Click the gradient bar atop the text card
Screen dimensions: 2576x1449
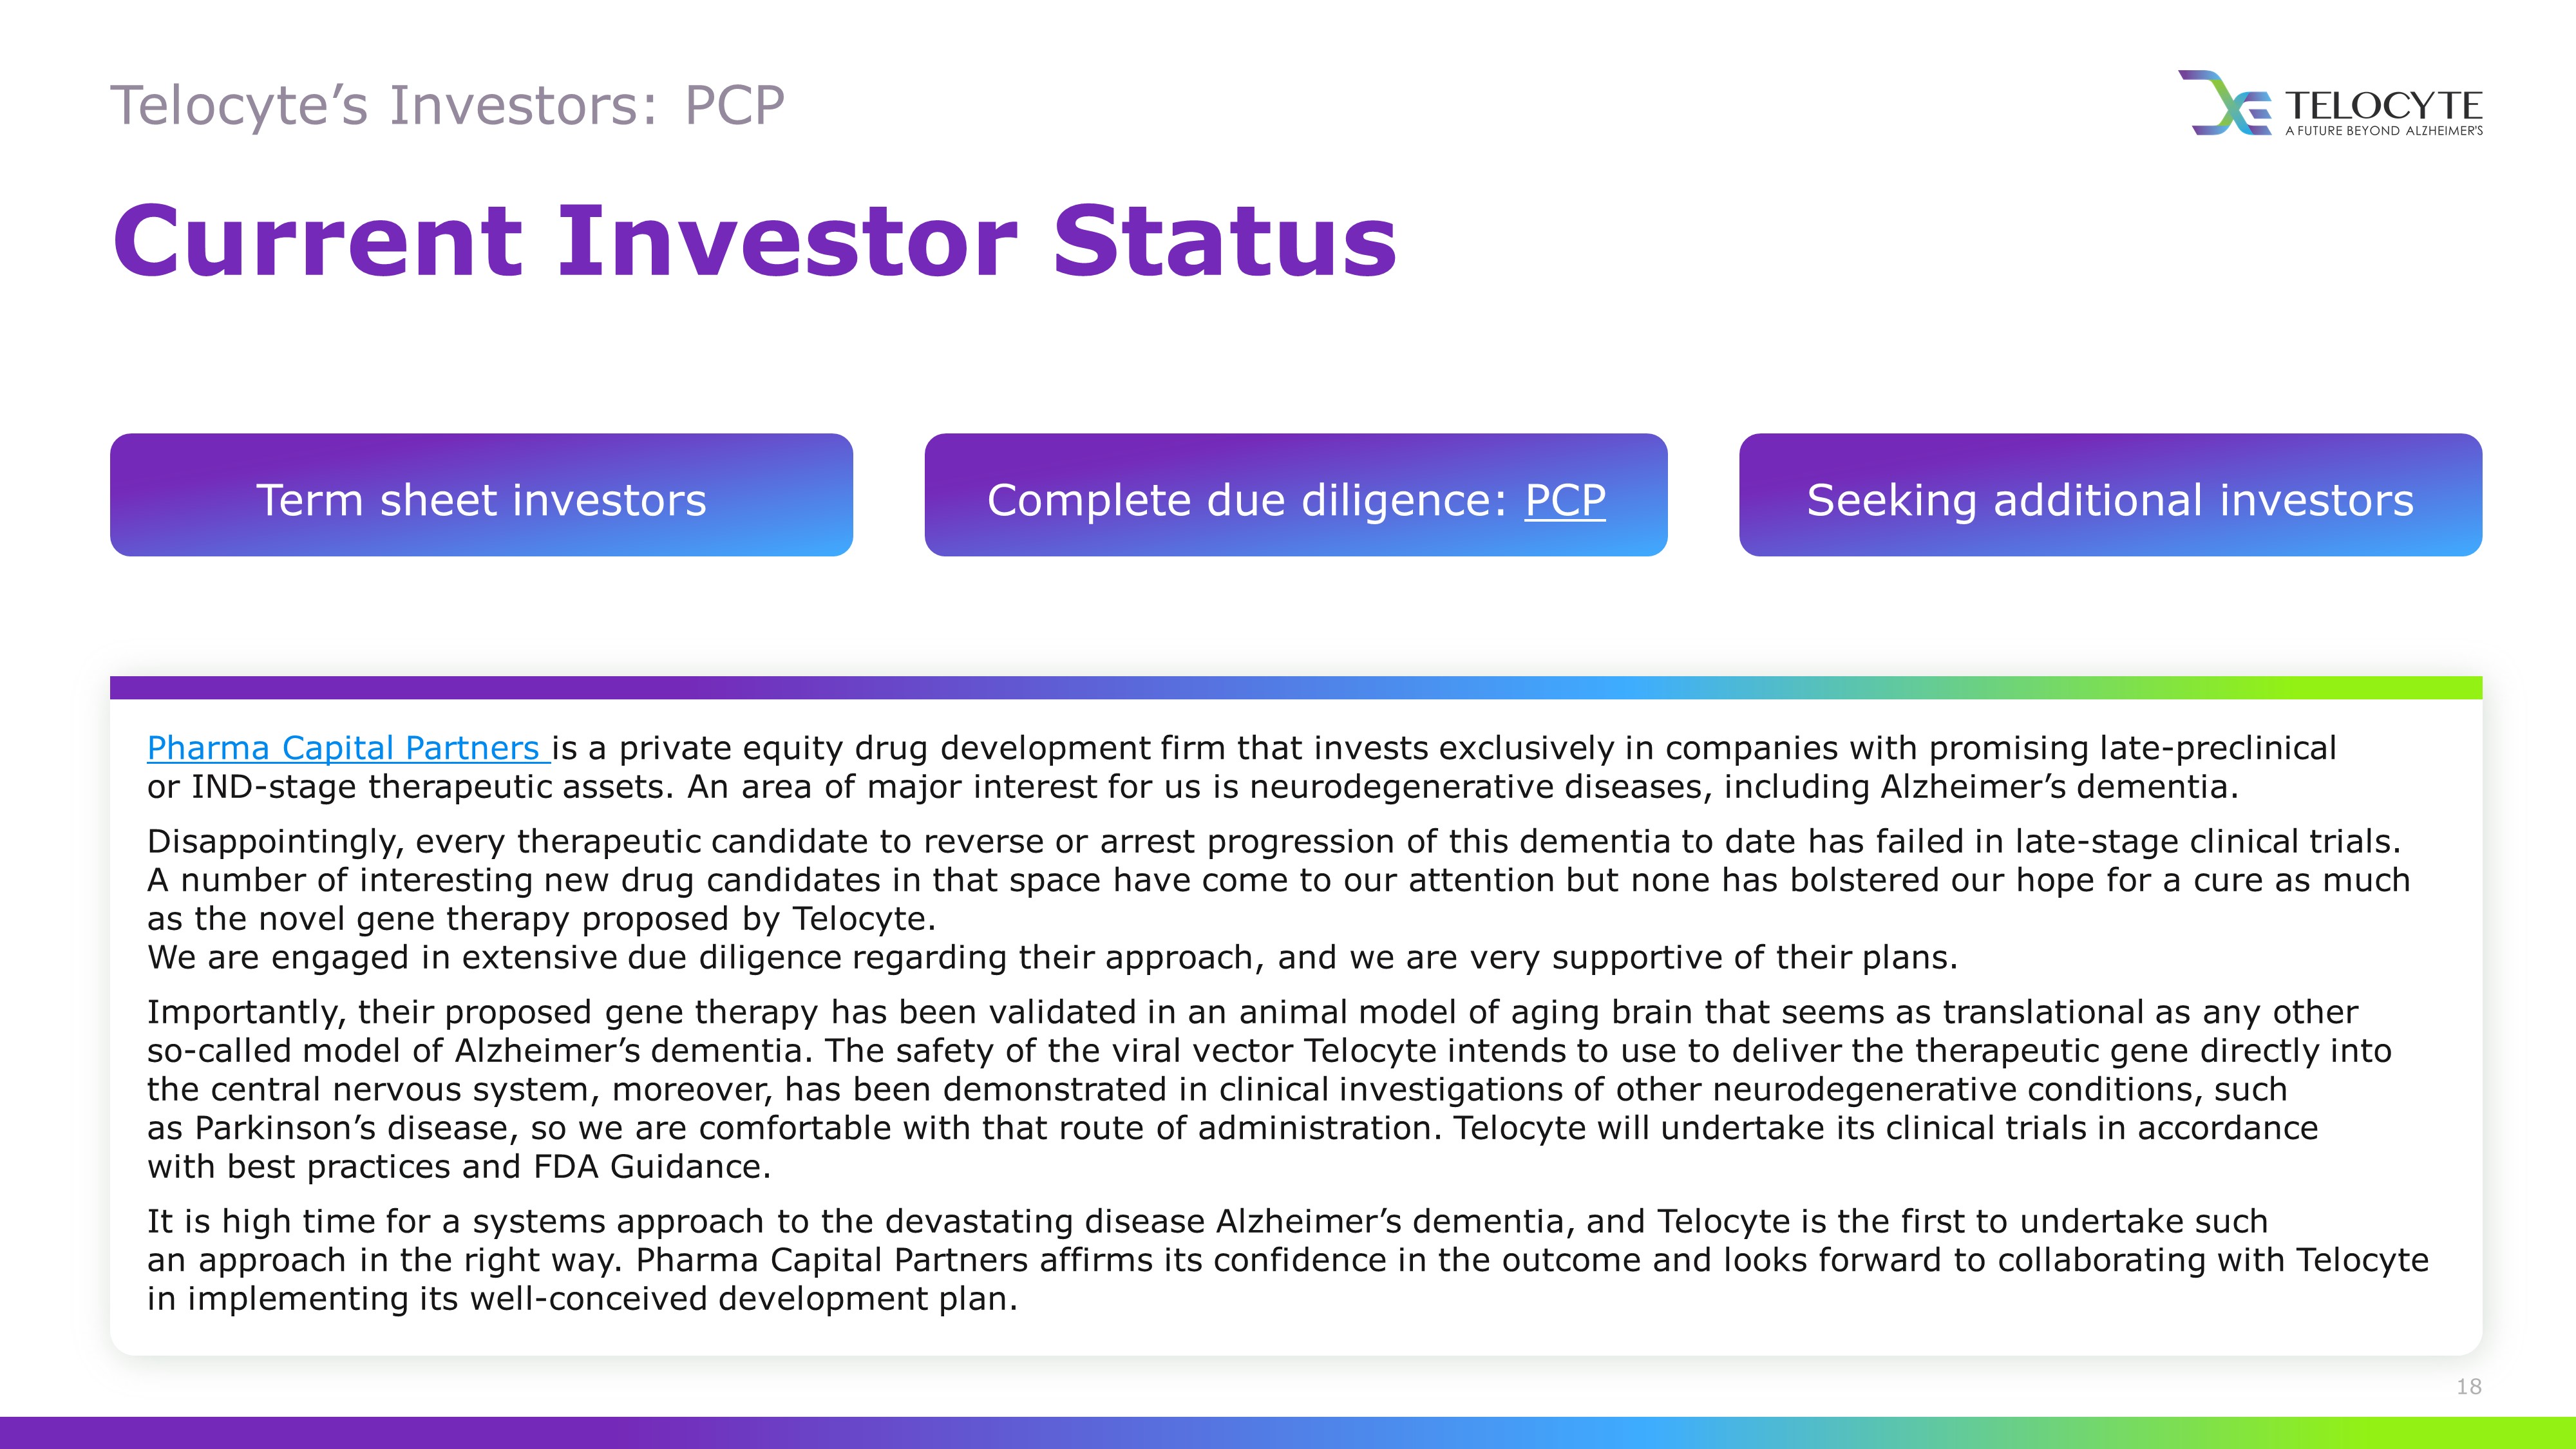1296,687
